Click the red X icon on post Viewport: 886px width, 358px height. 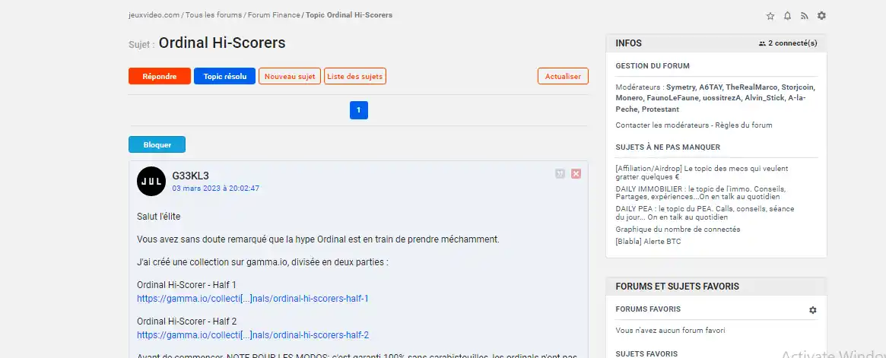576,174
